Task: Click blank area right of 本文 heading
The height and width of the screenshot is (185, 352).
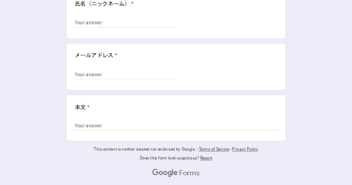Action: 182,107
